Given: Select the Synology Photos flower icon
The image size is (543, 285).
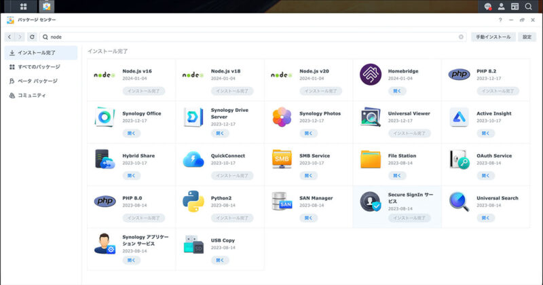Looking at the screenshot, I should coord(282,117).
